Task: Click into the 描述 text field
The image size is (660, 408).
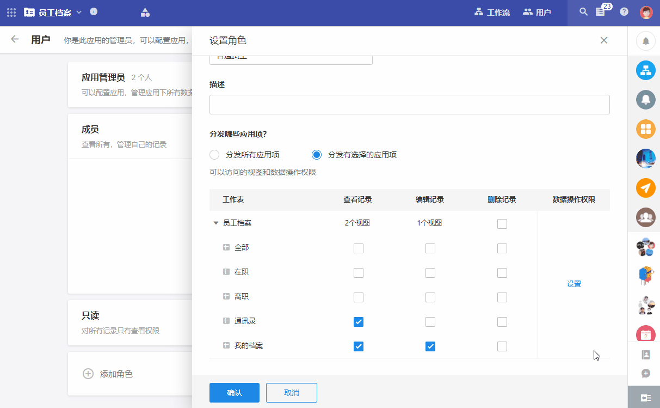Action: point(409,105)
